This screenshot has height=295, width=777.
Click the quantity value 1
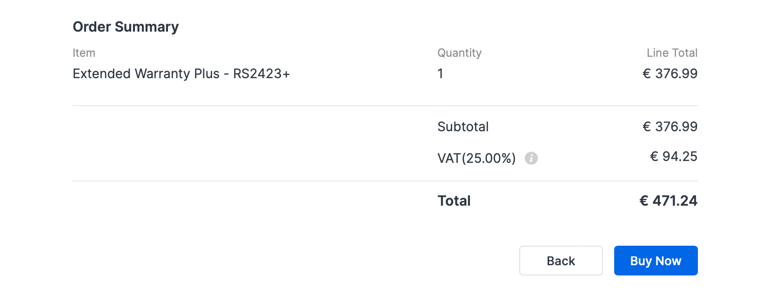(440, 74)
